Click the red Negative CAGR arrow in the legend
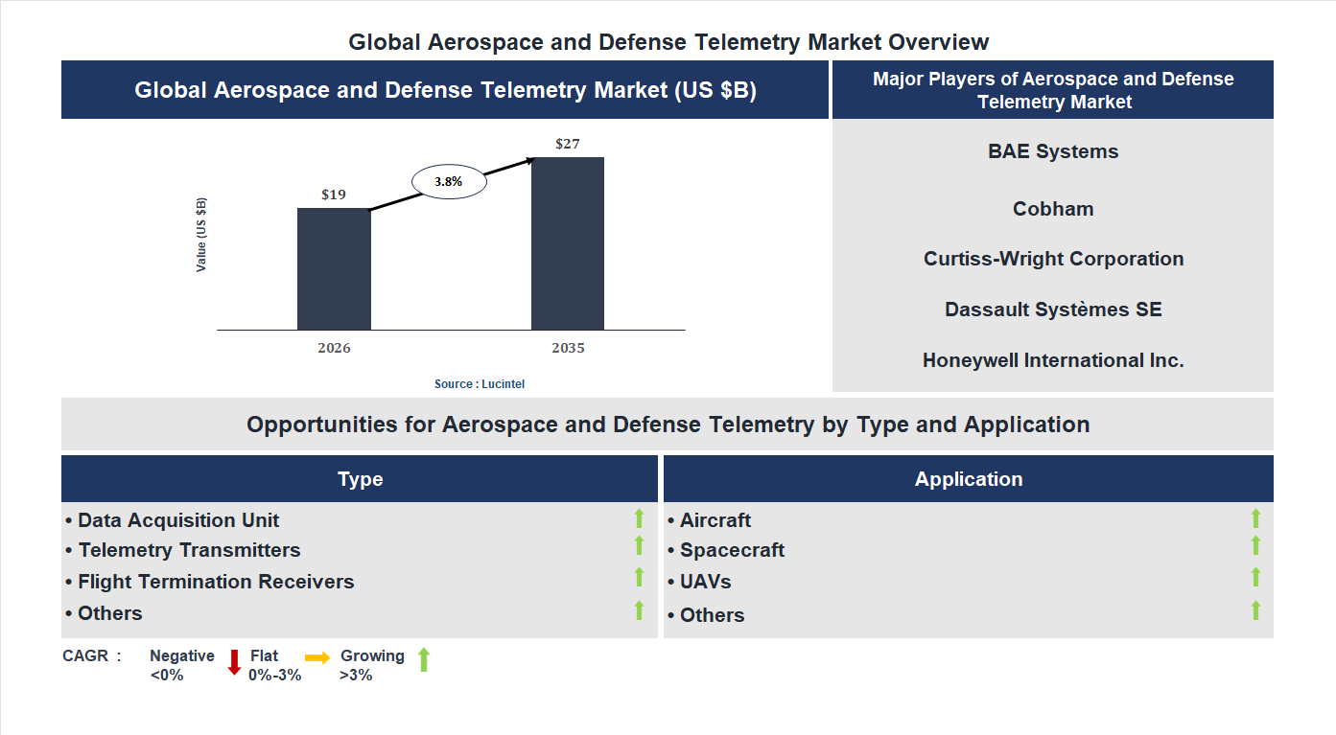This screenshot has height=735, width=1336. tap(233, 662)
